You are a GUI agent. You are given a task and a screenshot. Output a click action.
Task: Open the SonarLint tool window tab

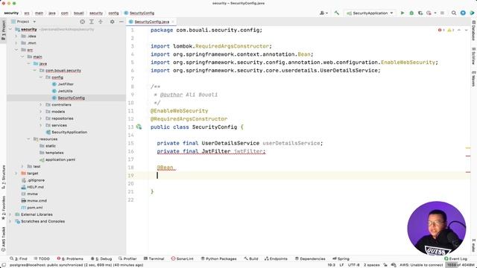[183, 258]
